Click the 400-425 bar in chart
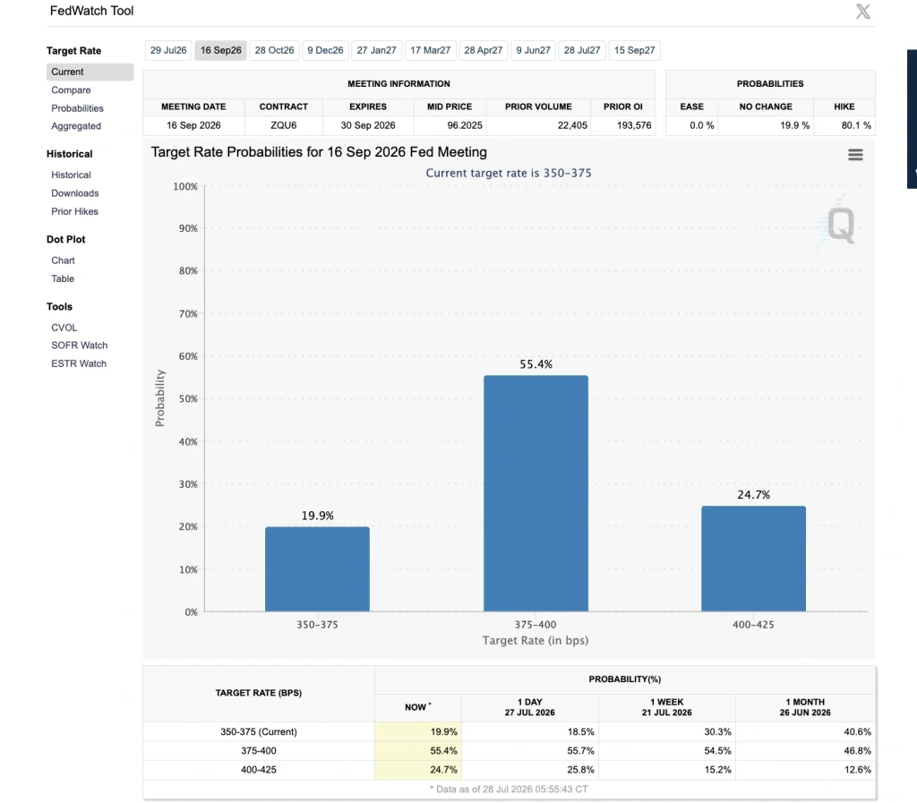The height and width of the screenshot is (803, 917). (753, 559)
